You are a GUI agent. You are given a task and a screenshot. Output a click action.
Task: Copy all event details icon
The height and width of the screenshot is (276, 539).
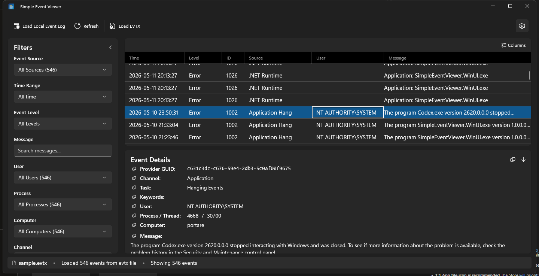pos(513,160)
